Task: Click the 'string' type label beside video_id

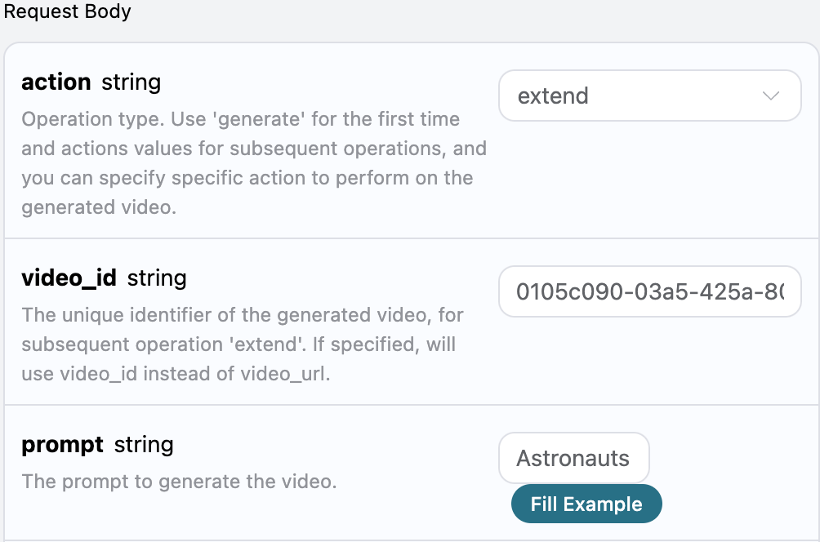Action: click(157, 278)
